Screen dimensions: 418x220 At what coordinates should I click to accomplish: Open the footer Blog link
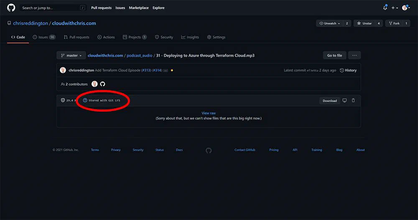click(x=339, y=150)
